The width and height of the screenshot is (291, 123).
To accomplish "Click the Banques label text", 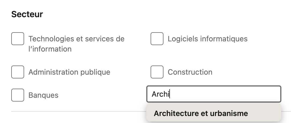I will (x=43, y=95).
